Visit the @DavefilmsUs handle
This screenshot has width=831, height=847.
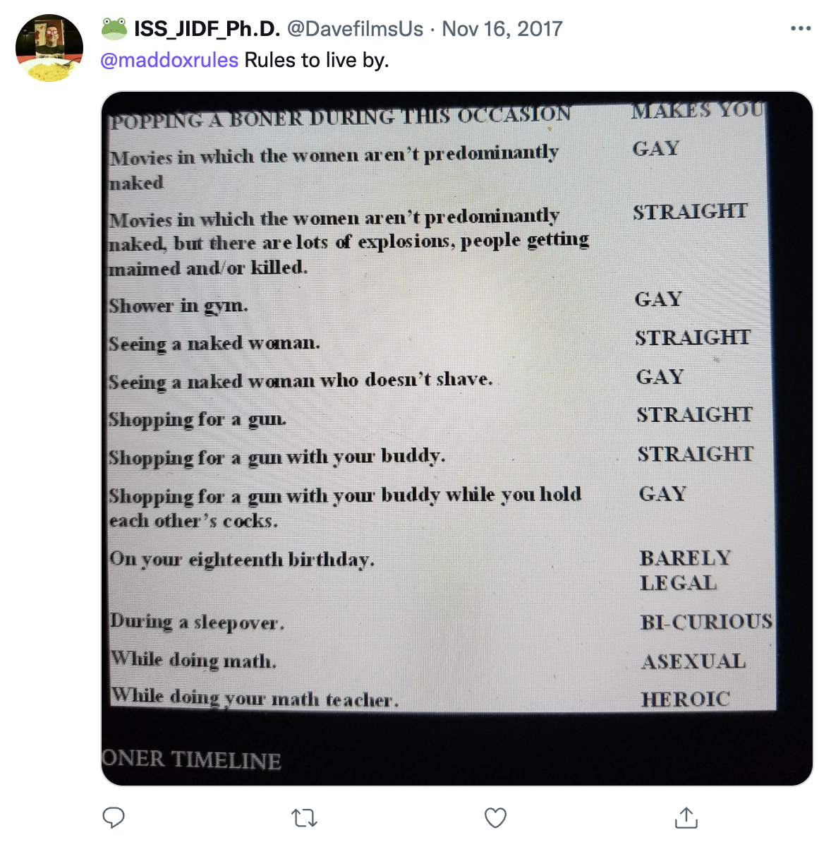[356, 29]
